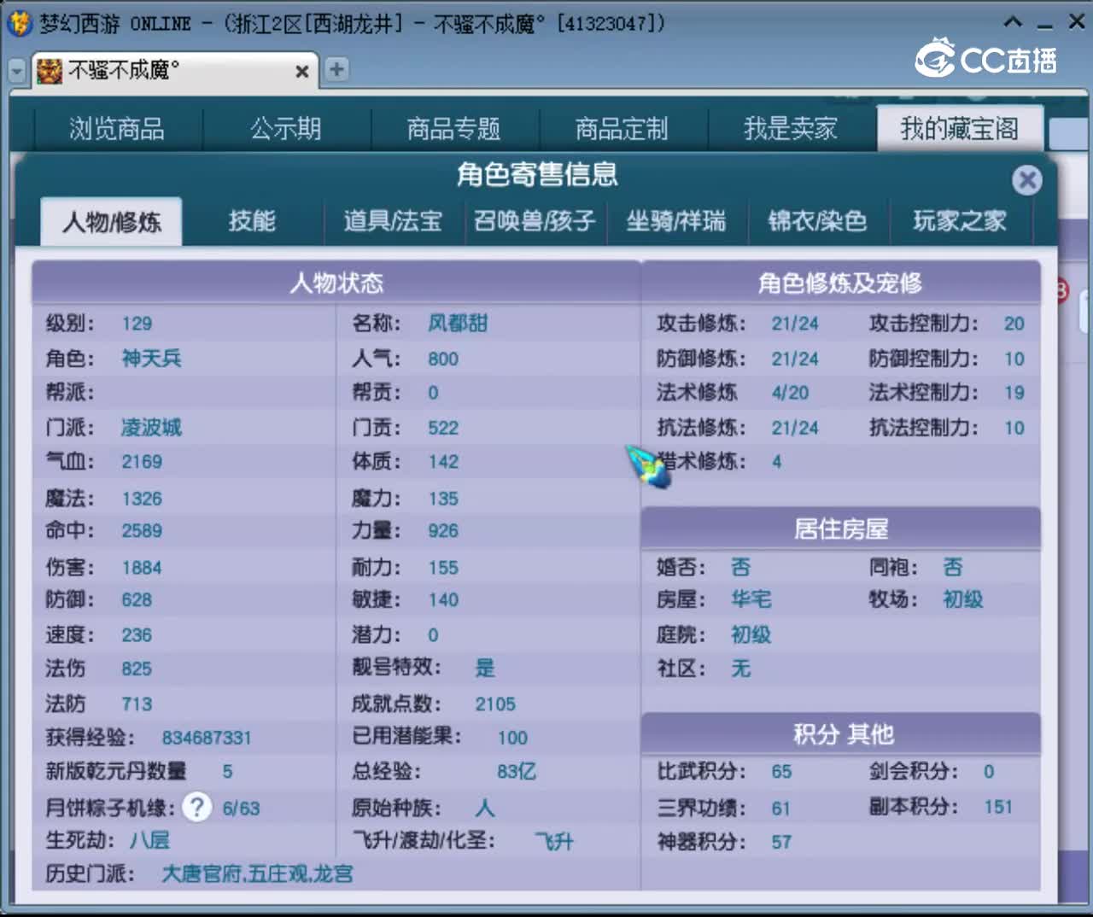The width and height of the screenshot is (1093, 917).
Task: Click the level value 129
Action: pos(137,324)
